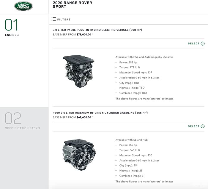Click manufacturers' estimates note under the P400E hybrid

click(144, 99)
